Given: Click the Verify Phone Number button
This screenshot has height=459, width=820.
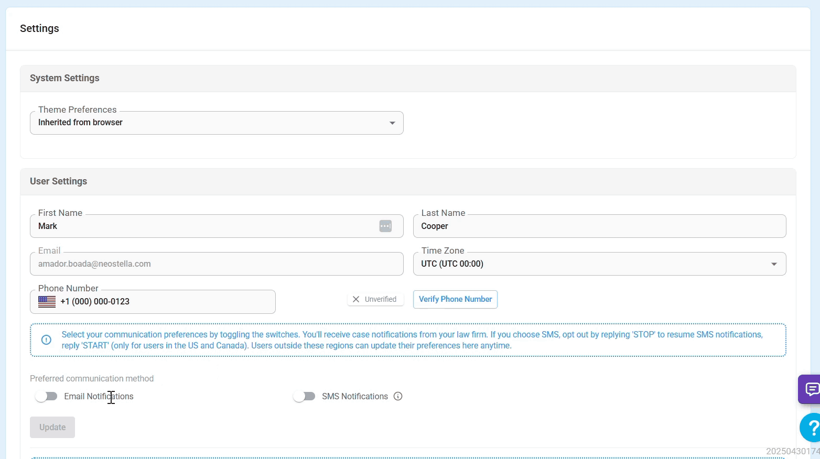Looking at the screenshot, I should tap(455, 299).
